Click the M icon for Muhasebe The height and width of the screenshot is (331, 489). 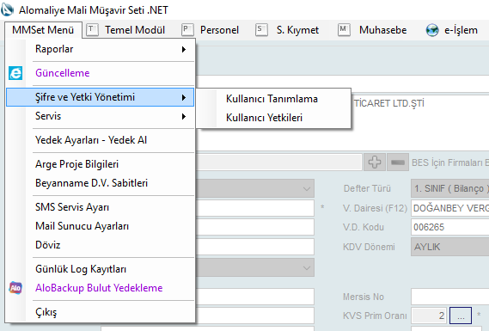point(344,30)
